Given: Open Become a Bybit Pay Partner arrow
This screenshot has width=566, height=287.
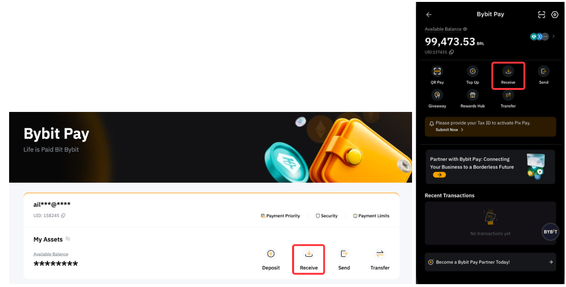Looking at the screenshot, I should 551,262.
